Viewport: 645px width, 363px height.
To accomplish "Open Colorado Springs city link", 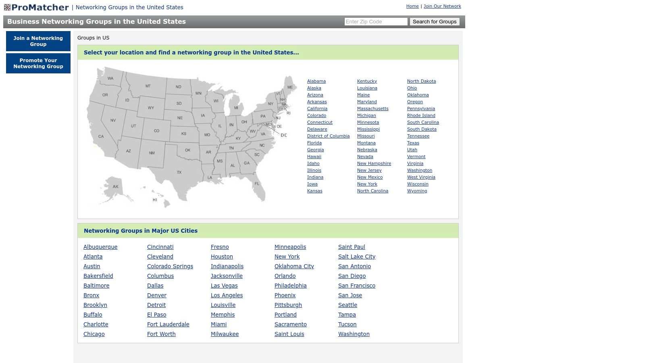I will tap(170, 266).
